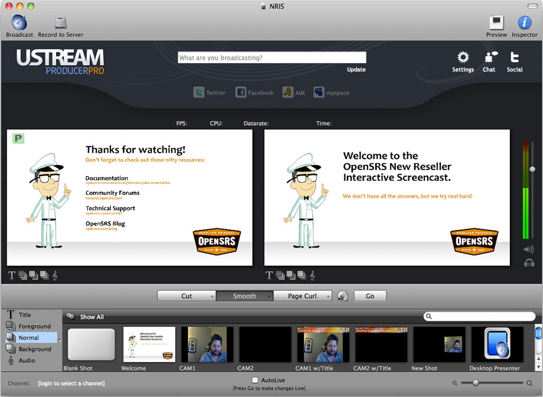Select the Blank Shot thumbnail

(92, 344)
